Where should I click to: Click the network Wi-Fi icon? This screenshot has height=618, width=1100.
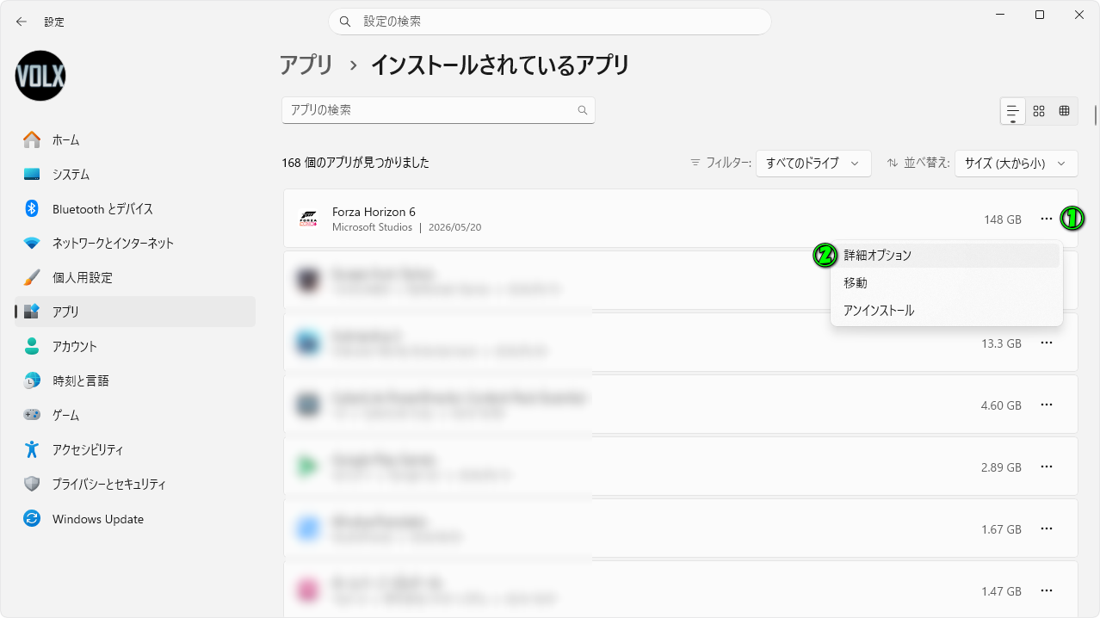pyautogui.click(x=32, y=243)
